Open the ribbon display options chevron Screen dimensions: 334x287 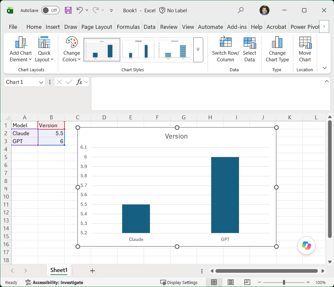(325, 68)
